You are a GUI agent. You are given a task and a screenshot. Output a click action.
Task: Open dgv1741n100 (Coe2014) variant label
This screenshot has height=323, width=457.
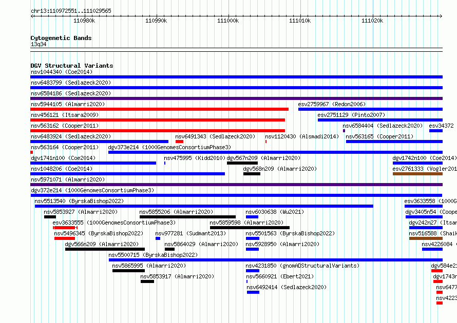[x=63, y=158]
